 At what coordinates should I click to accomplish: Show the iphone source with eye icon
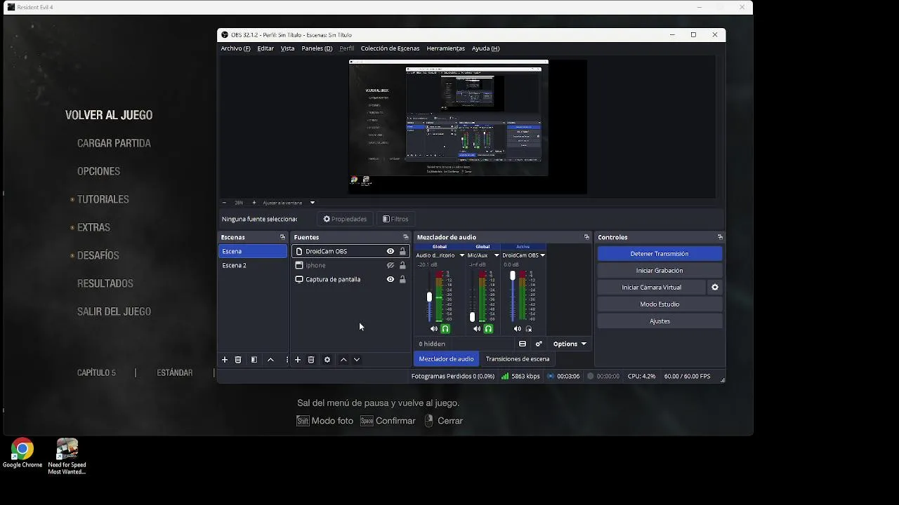tap(391, 265)
